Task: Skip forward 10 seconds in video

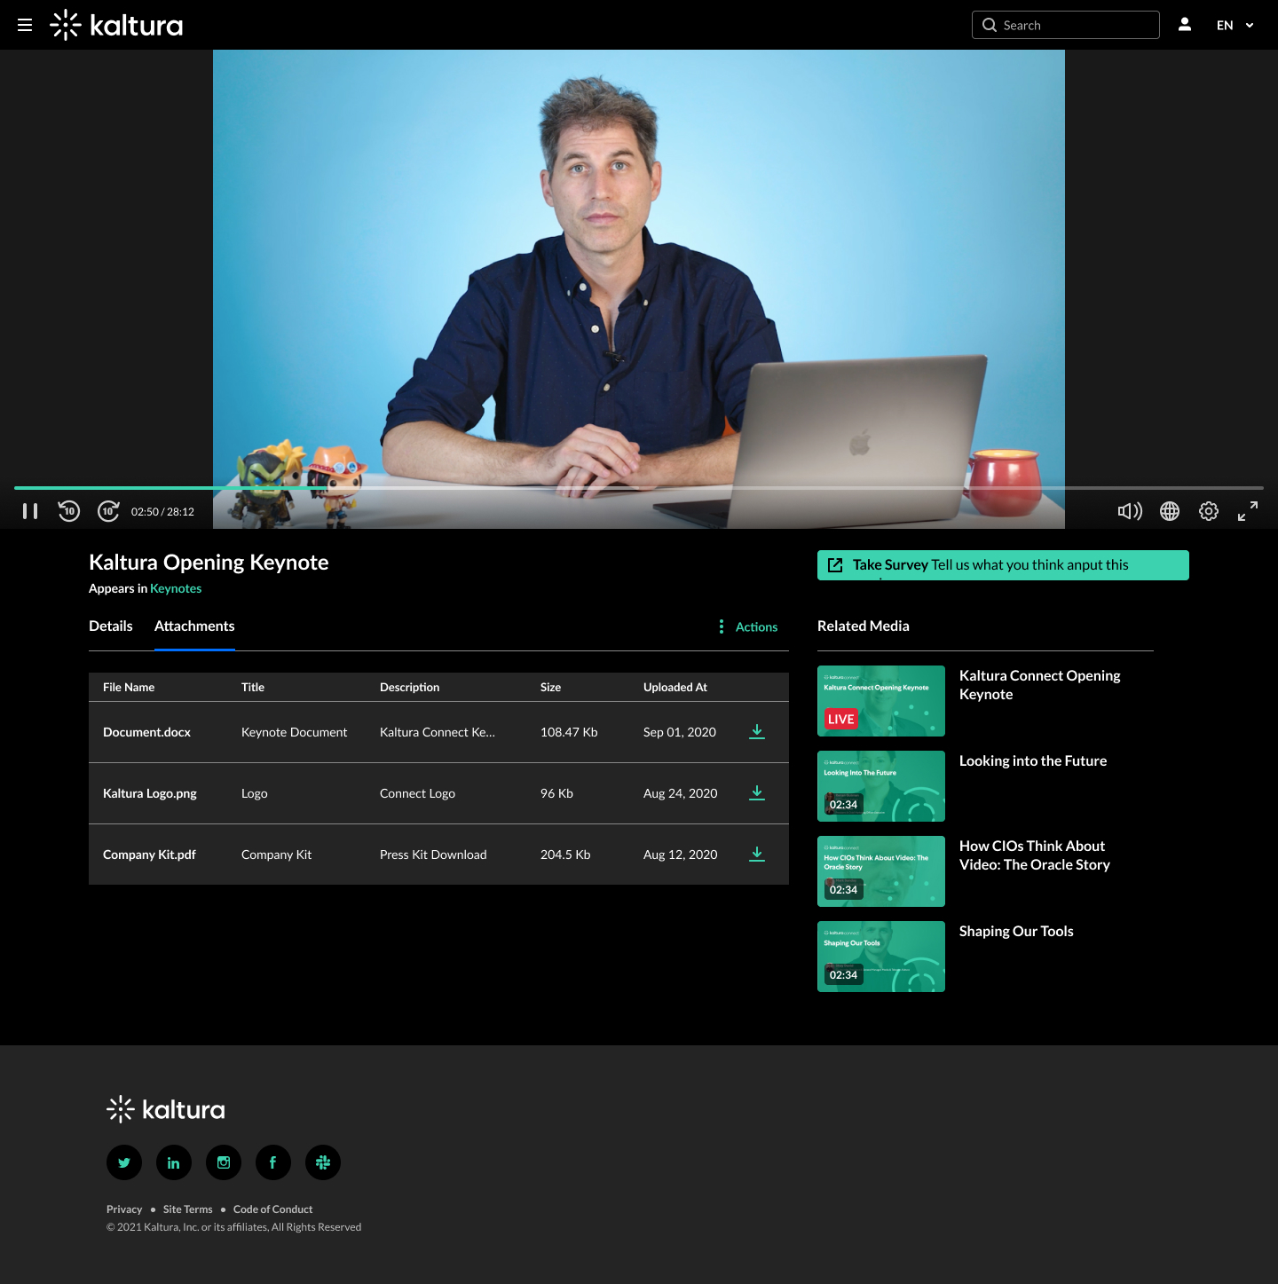Action: pyautogui.click(x=108, y=511)
